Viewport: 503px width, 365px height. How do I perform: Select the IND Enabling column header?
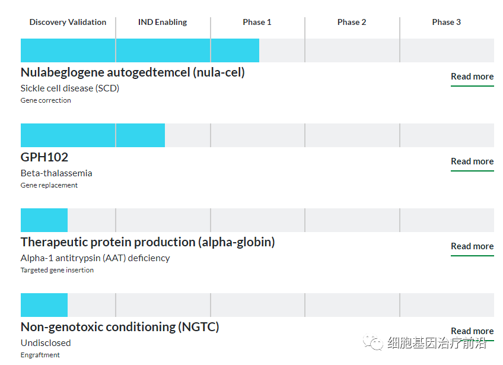pyautogui.click(x=163, y=23)
